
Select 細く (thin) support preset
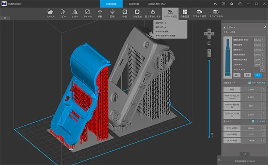[237, 75]
